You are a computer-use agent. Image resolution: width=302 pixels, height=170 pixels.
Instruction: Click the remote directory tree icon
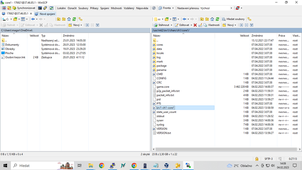[x=250, y=19]
